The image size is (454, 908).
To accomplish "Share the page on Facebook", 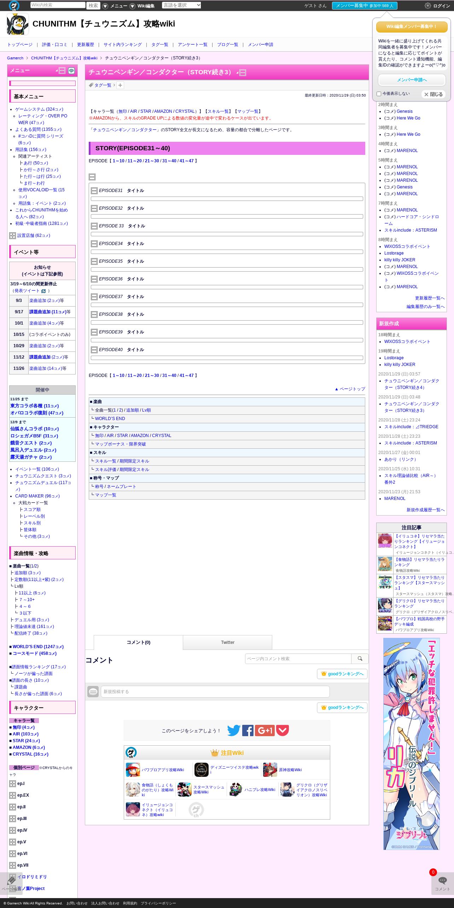I will (x=248, y=731).
